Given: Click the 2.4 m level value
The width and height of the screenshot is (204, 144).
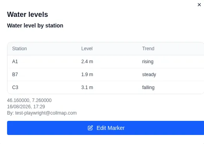Looking at the screenshot, I should pyautogui.click(x=87, y=62).
